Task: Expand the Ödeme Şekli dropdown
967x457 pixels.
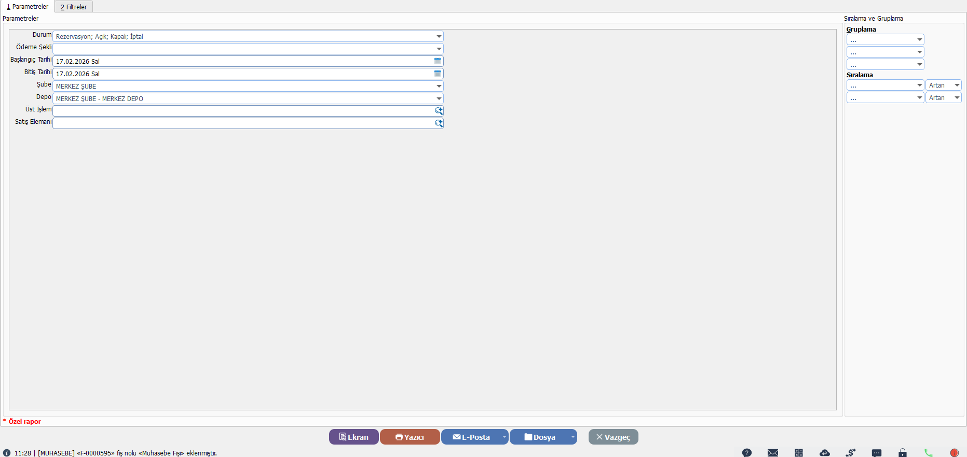Action: coord(439,49)
